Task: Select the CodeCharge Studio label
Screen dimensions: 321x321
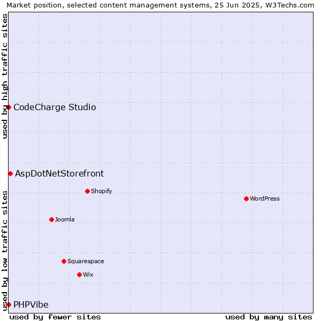Action: click(55, 108)
